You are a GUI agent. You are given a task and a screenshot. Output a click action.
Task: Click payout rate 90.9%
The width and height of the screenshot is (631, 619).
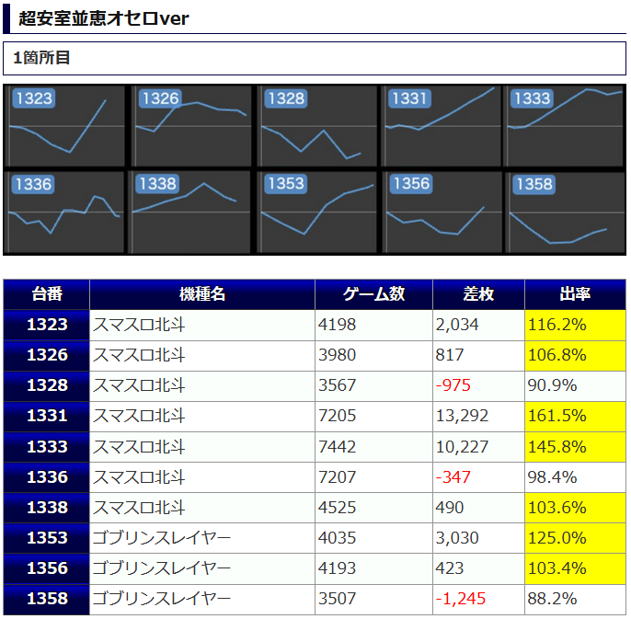[553, 385]
